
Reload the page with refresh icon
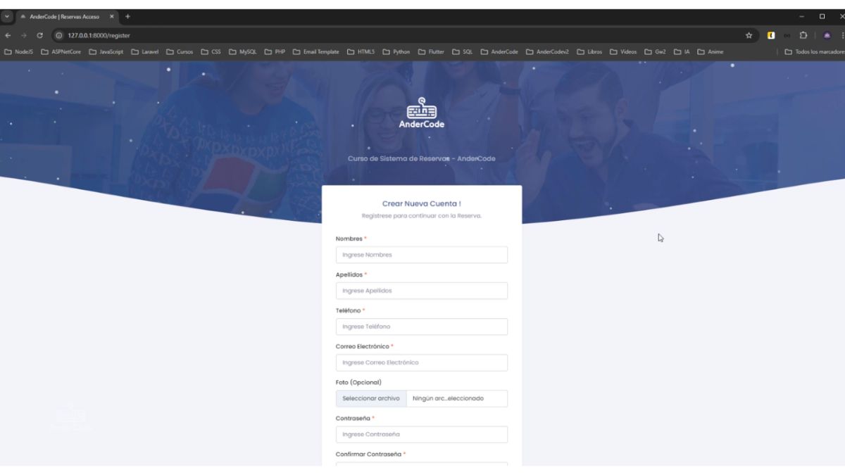tap(40, 35)
